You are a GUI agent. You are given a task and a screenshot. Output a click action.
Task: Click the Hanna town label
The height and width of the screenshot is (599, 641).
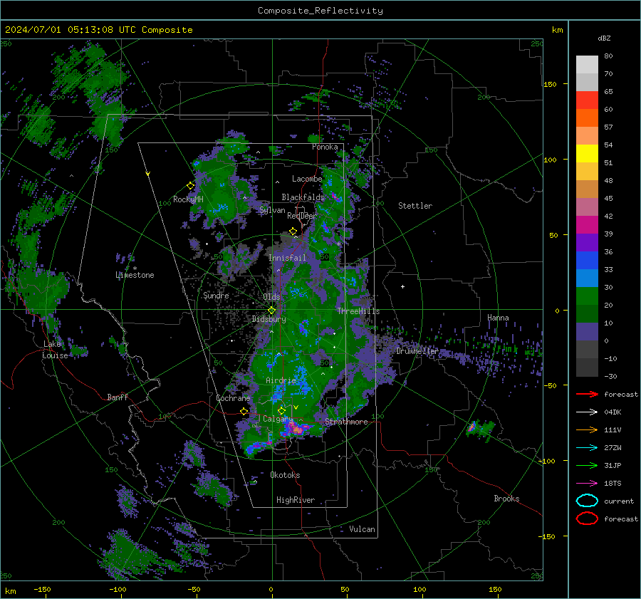[x=498, y=318]
